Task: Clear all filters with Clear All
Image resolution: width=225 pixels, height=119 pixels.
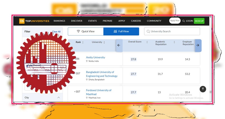Action: [x=56, y=32]
